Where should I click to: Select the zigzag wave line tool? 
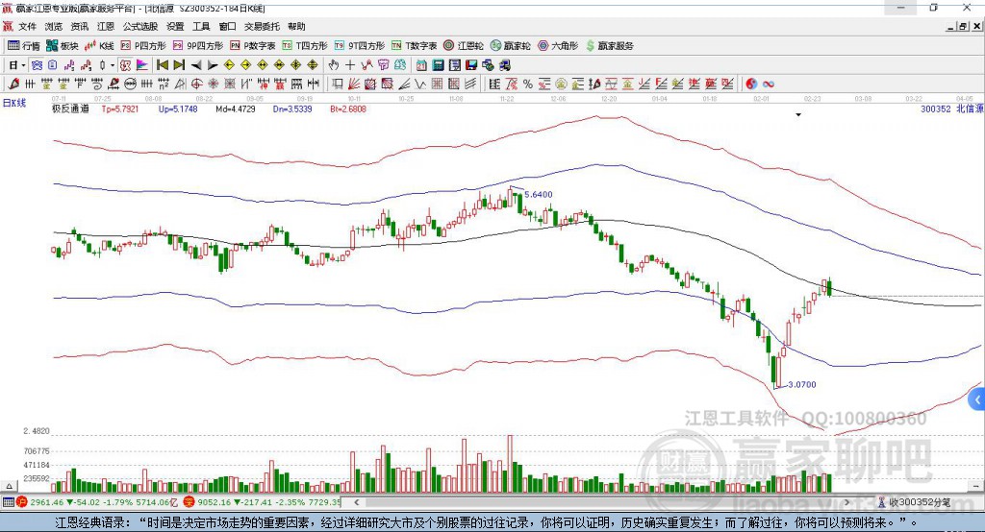420,85
